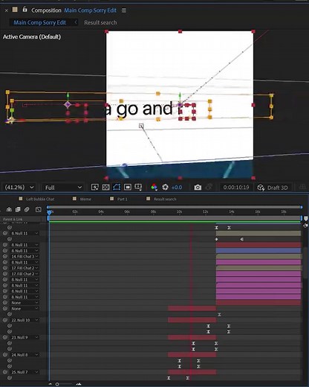Open the Composition panel hamburger menu
The image size is (309, 387).
124,10
